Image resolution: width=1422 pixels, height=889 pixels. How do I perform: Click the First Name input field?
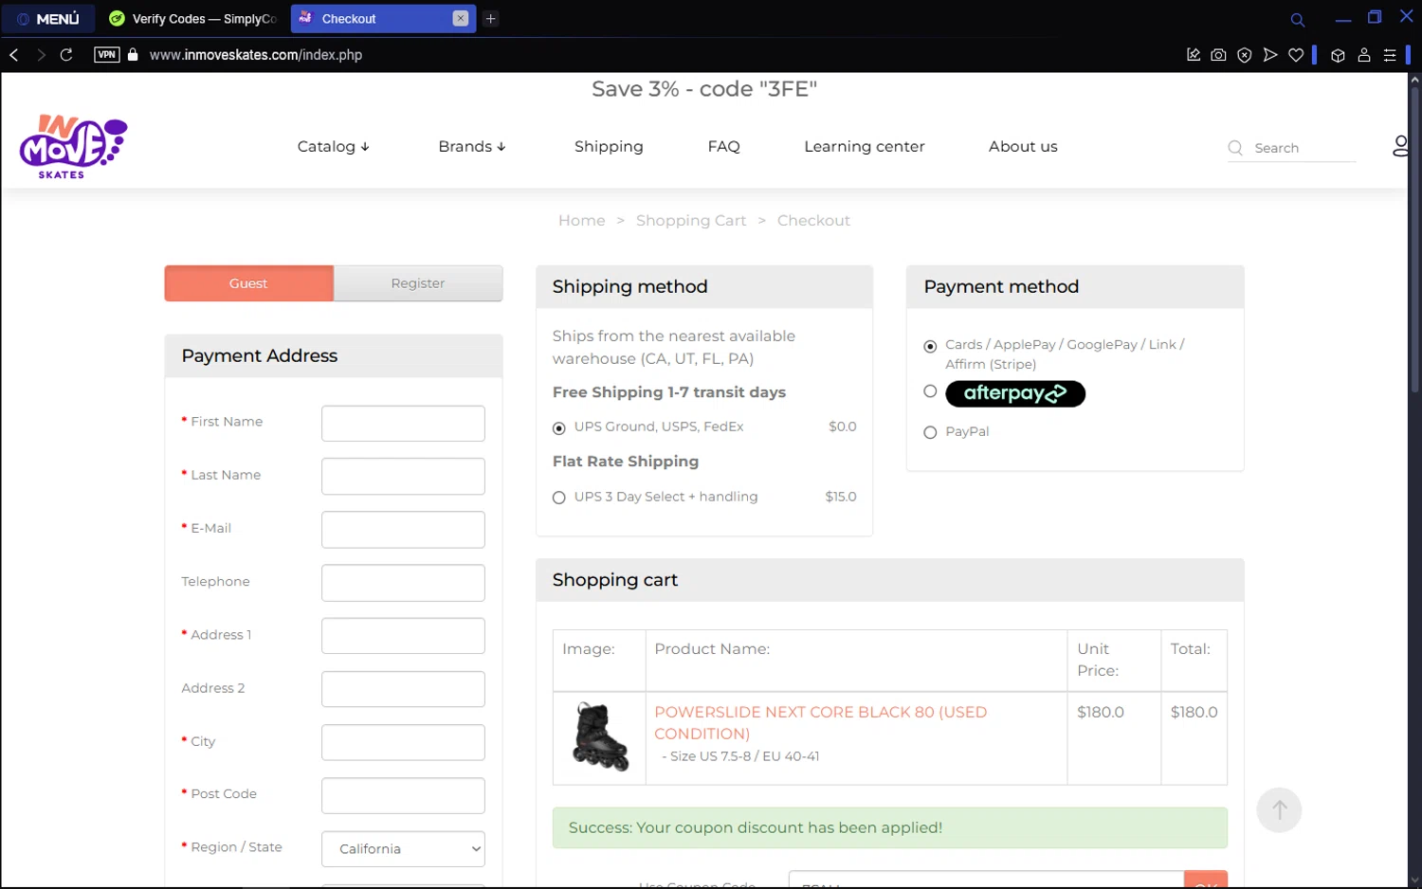(x=403, y=424)
